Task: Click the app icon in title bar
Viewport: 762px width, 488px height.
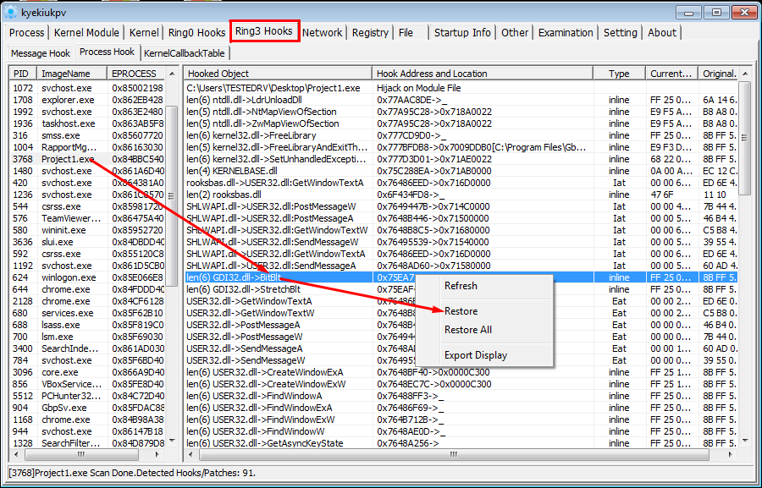Action: click(x=11, y=12)
